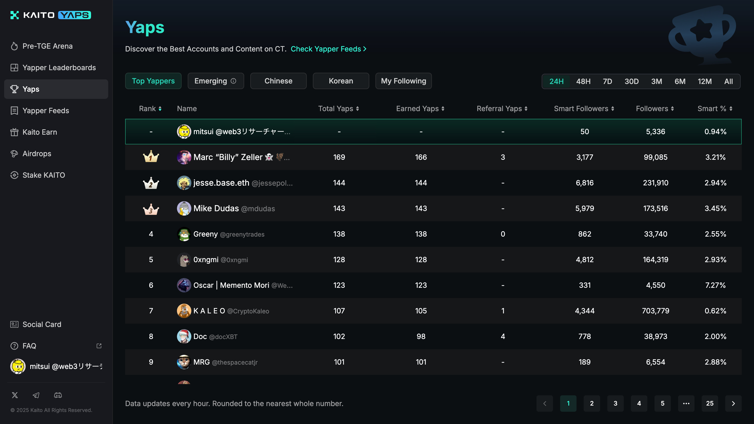Open the Discord icon in the sidebar footer
754x424 pixels.
click(58, 395)
